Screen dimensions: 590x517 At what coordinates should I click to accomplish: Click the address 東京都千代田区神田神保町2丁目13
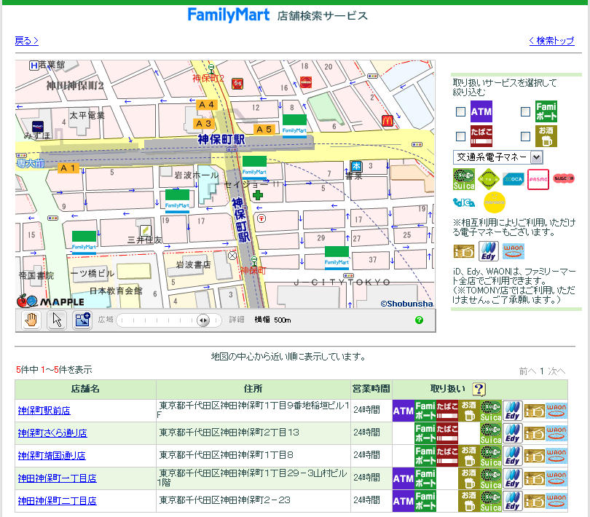(229, 433)
